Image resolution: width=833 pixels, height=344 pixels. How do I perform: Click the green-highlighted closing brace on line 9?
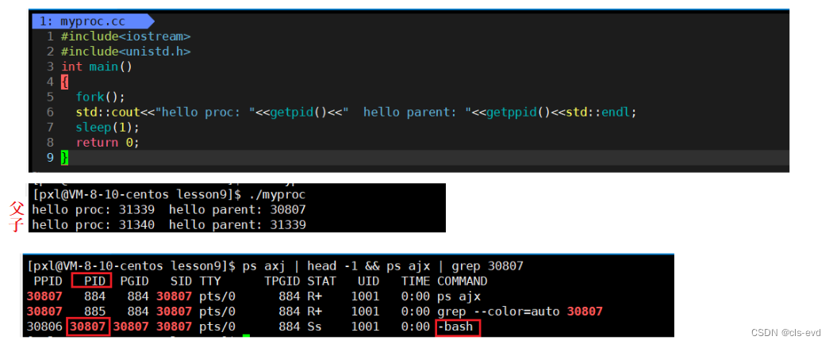click(x=64, y=158)
